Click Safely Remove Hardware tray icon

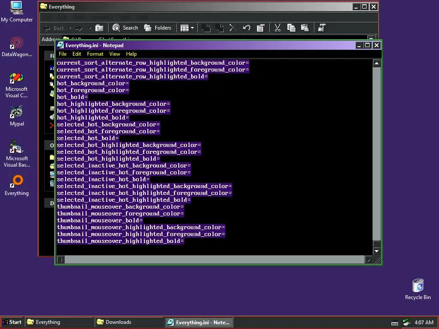406,323
